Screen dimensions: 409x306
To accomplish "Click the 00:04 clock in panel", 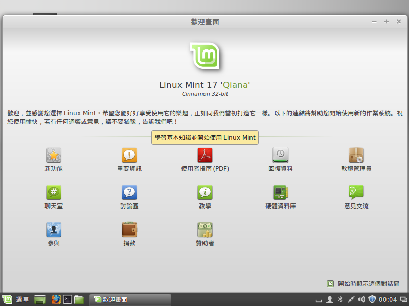I will tap(388, 299).
